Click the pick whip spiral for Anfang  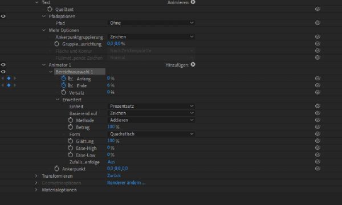317,78
